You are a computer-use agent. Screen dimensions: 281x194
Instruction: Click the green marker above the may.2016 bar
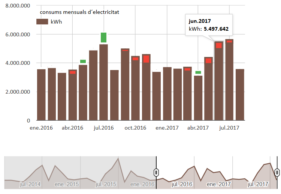pyautogui.click(x=83, y=61)
